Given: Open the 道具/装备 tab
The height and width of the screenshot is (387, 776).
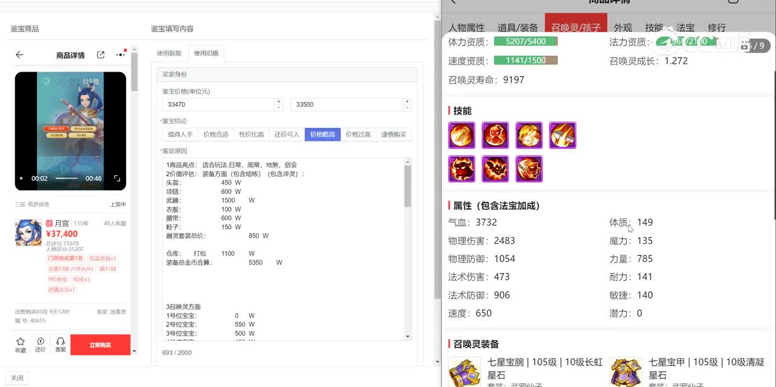Looking at the screenshot, I should 518,28.
